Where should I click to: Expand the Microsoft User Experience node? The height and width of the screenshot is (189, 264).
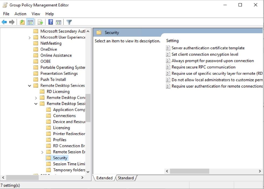tap(30, 38)
